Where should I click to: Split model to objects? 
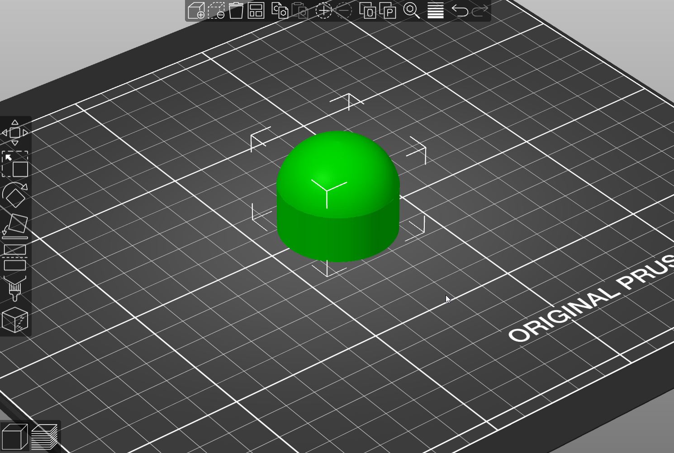pyautogui.click(x=368, y=10)
